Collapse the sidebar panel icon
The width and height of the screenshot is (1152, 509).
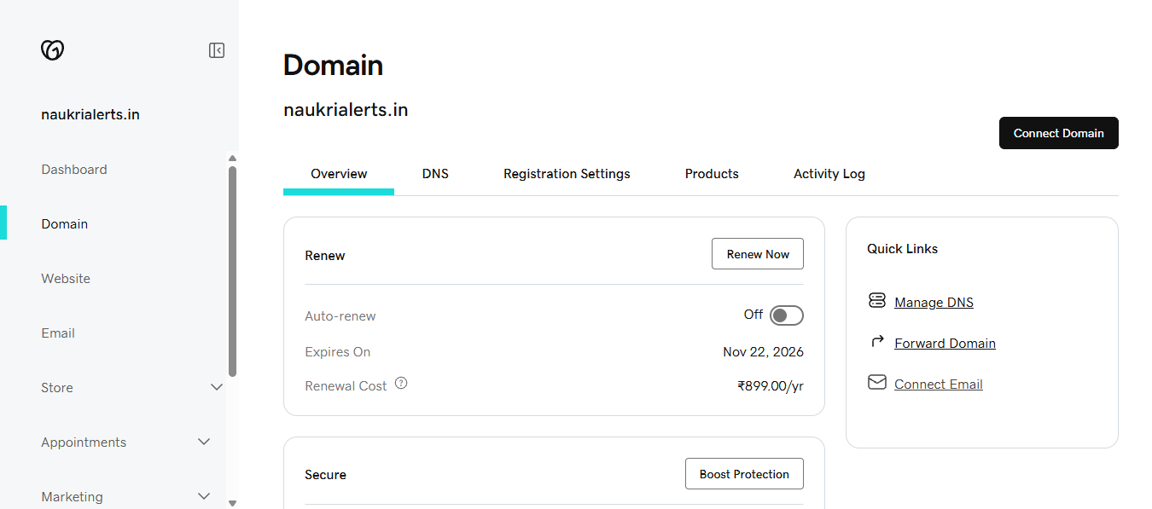click(217, 50)
